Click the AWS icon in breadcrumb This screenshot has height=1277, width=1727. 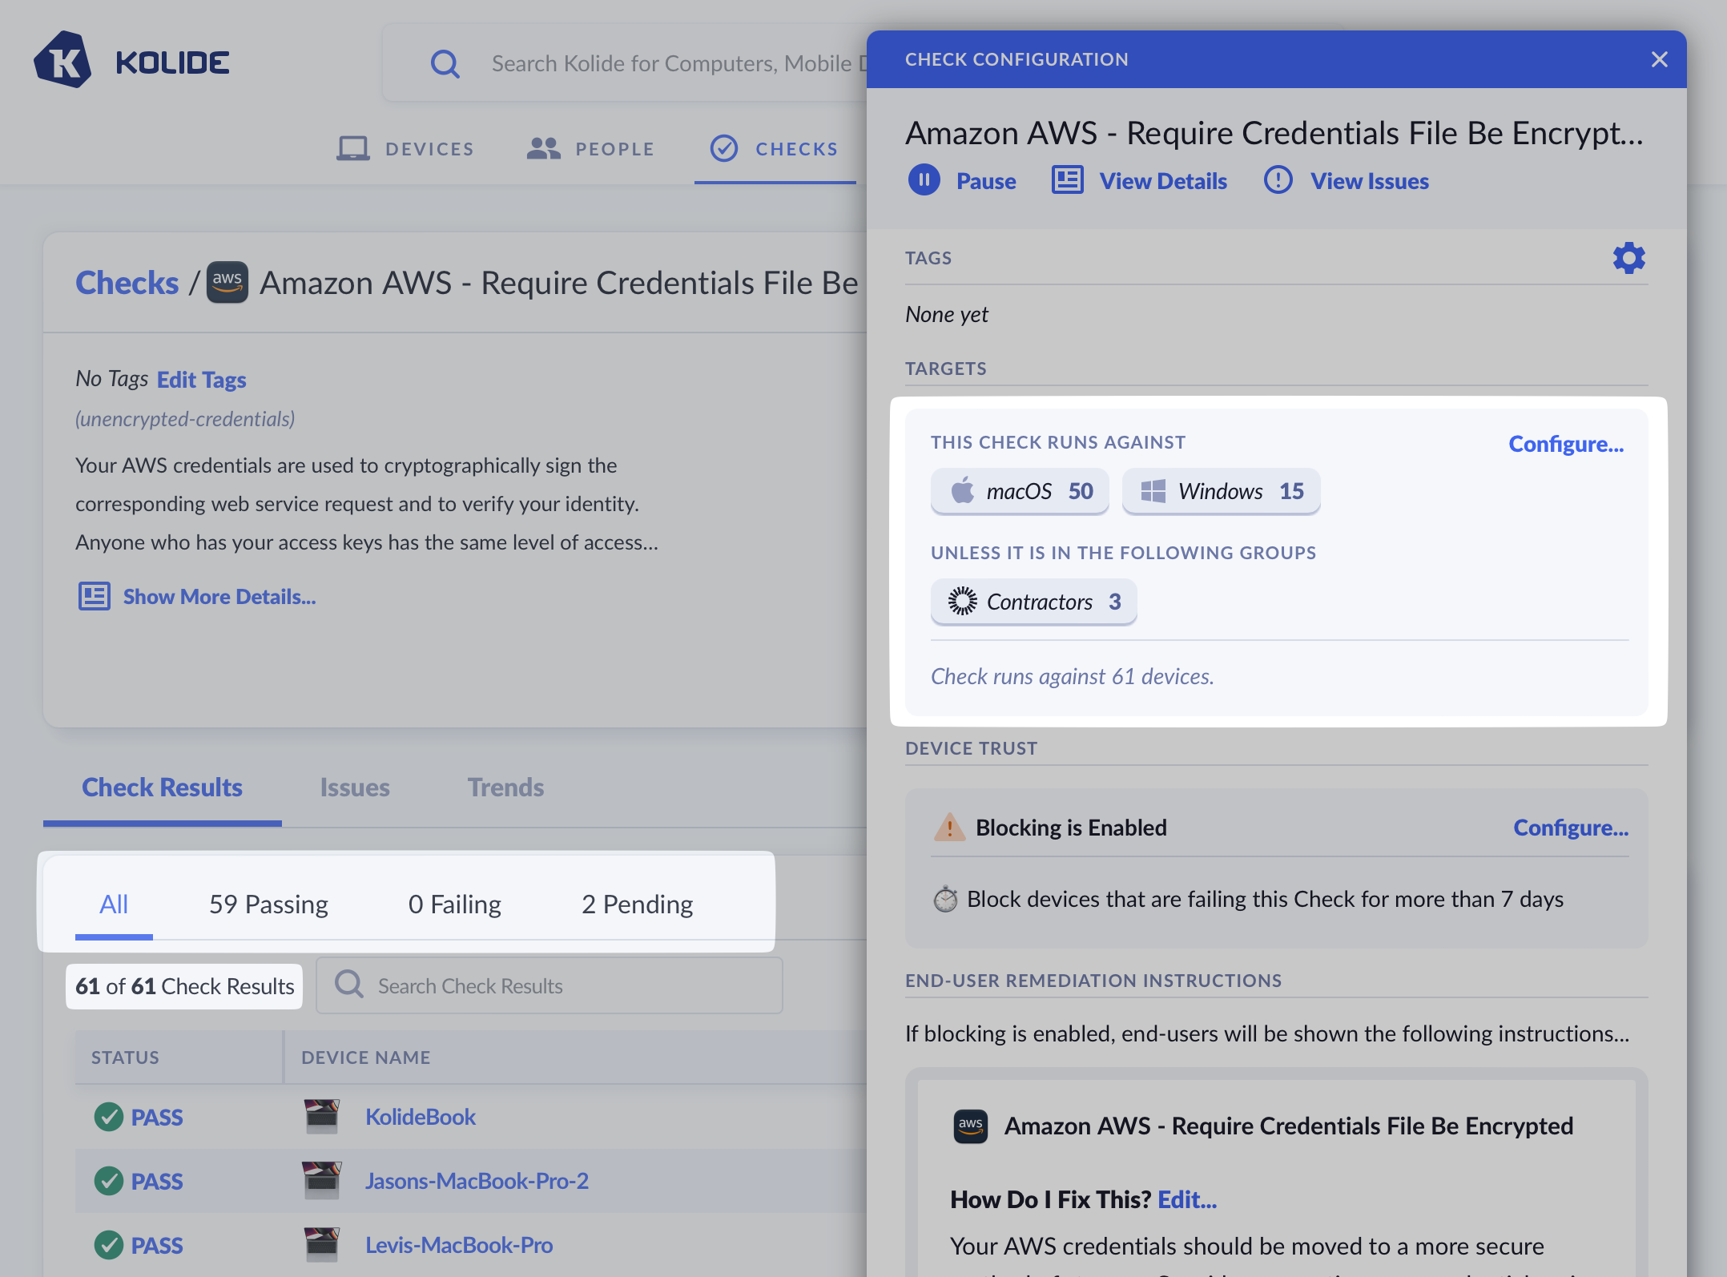point(227,282)
